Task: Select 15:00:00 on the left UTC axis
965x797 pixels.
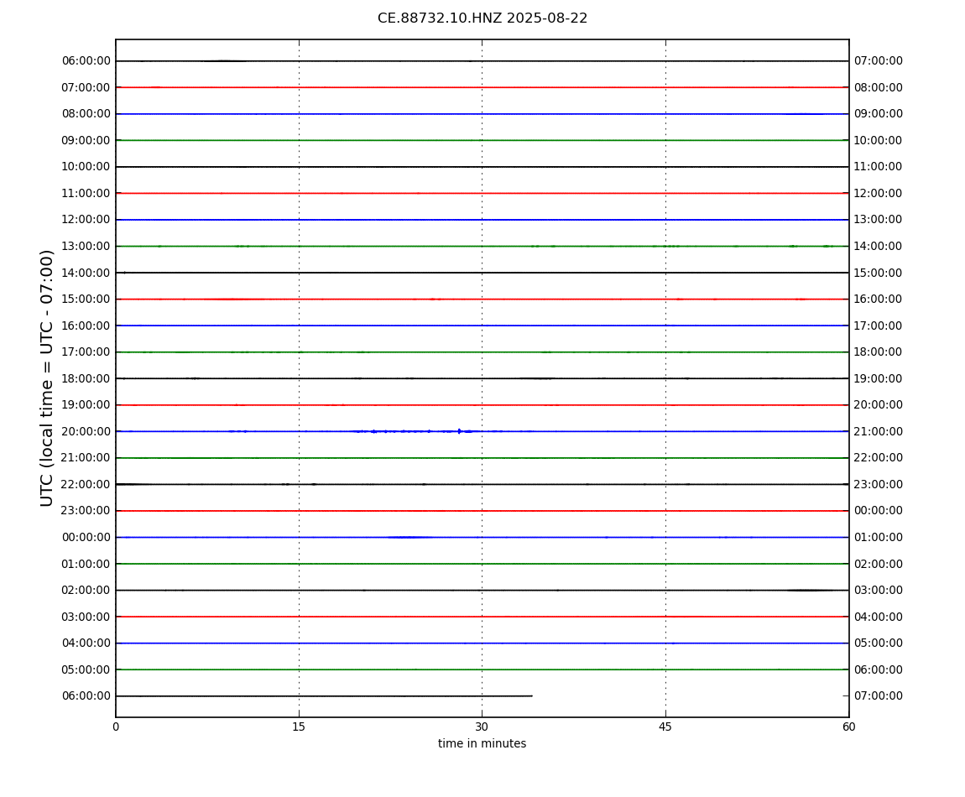Action: tap(86, 300)
